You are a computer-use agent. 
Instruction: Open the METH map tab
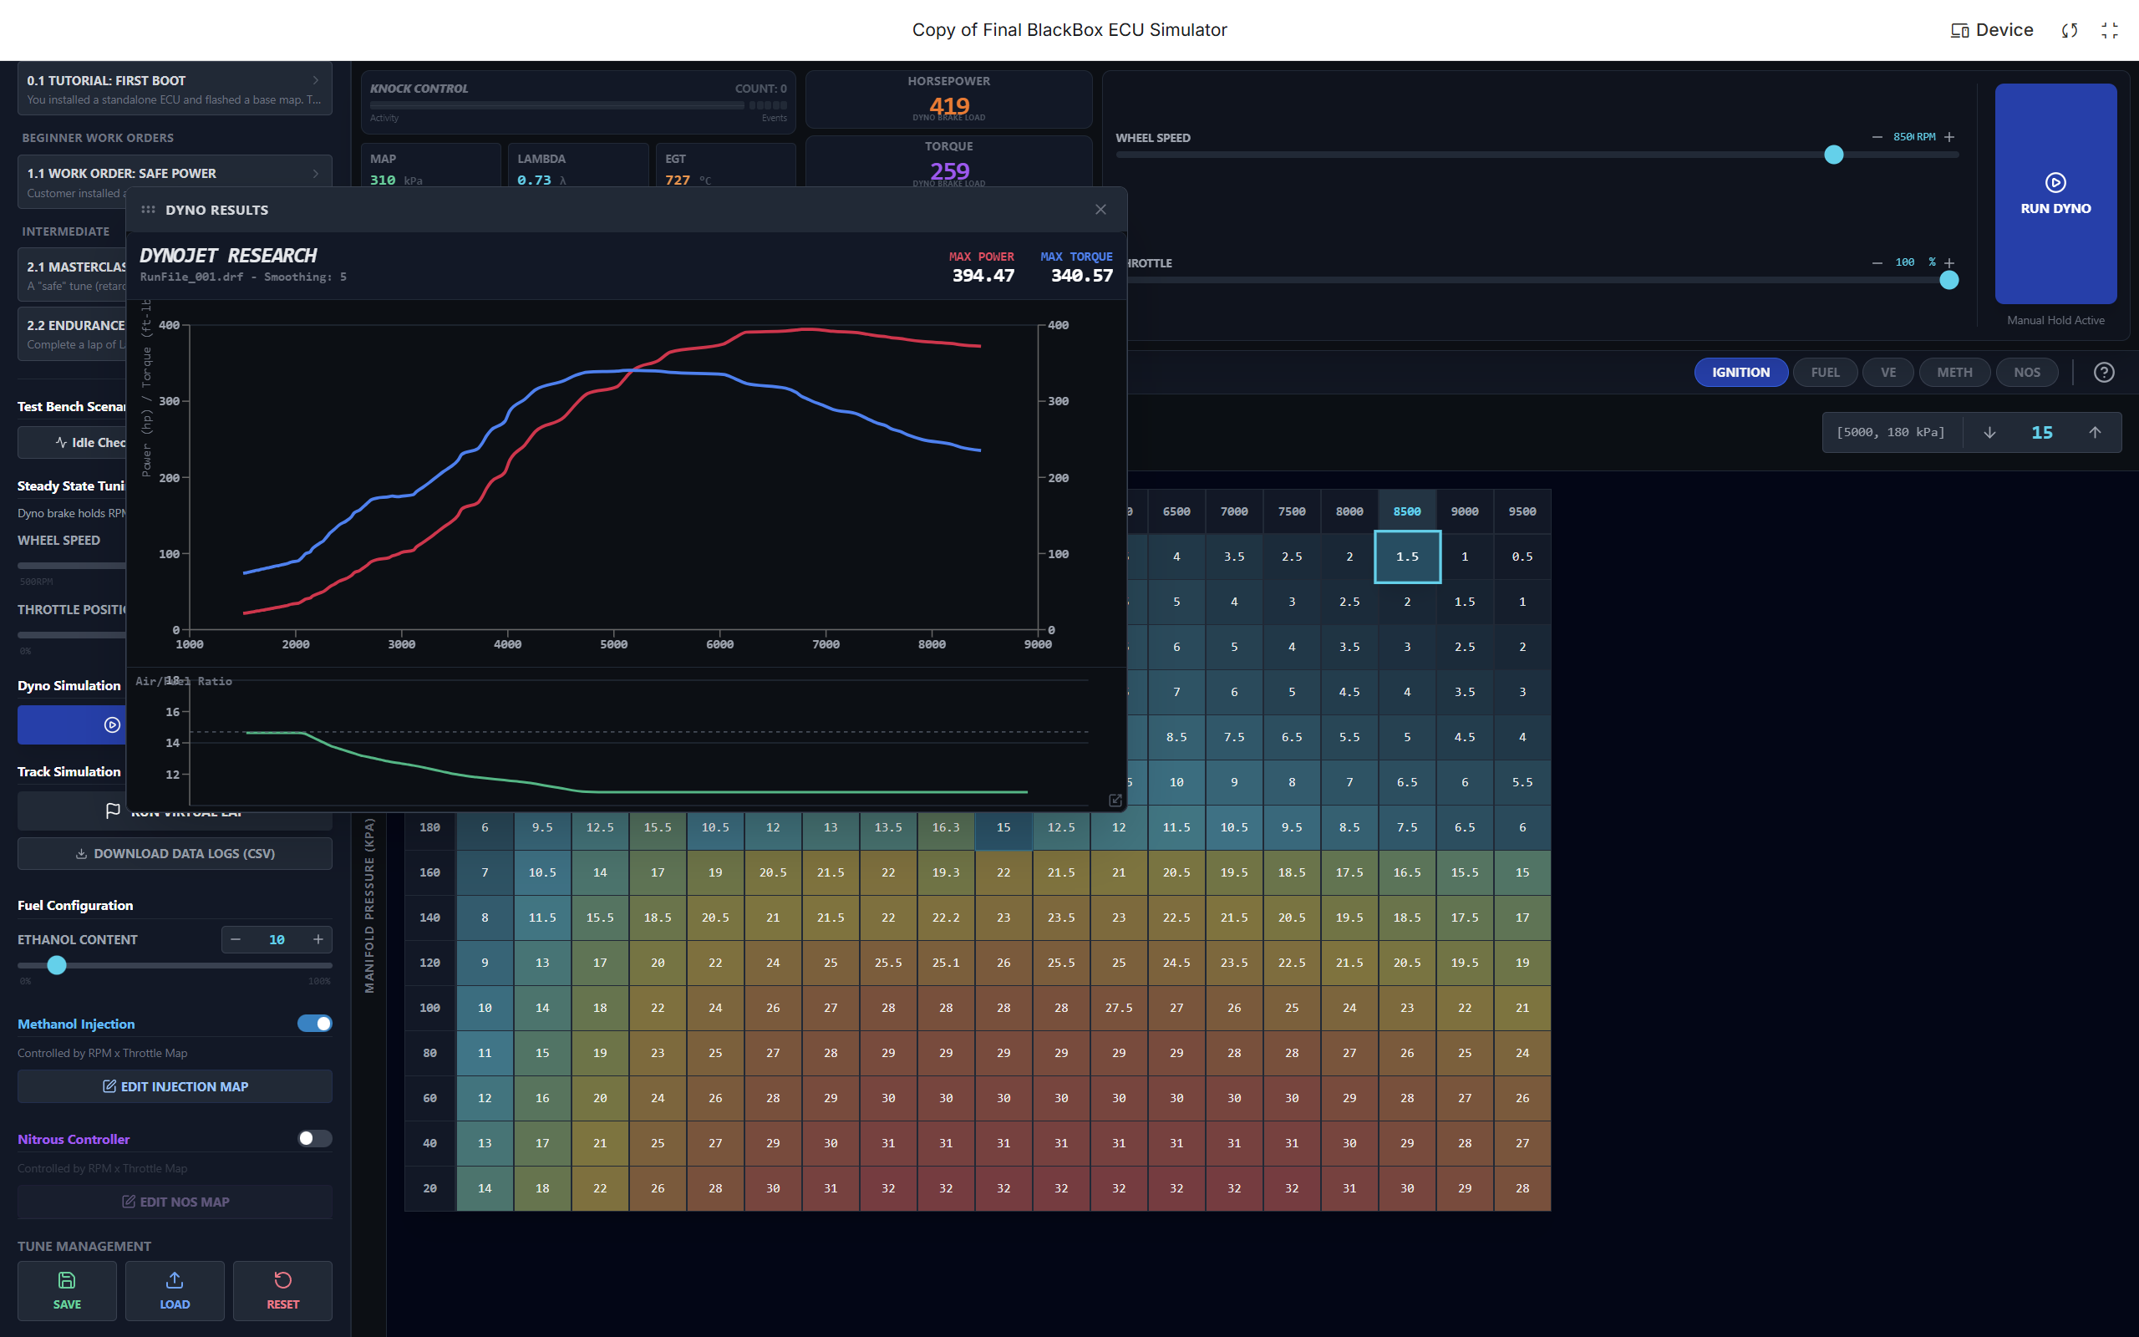click(1954, 373)
